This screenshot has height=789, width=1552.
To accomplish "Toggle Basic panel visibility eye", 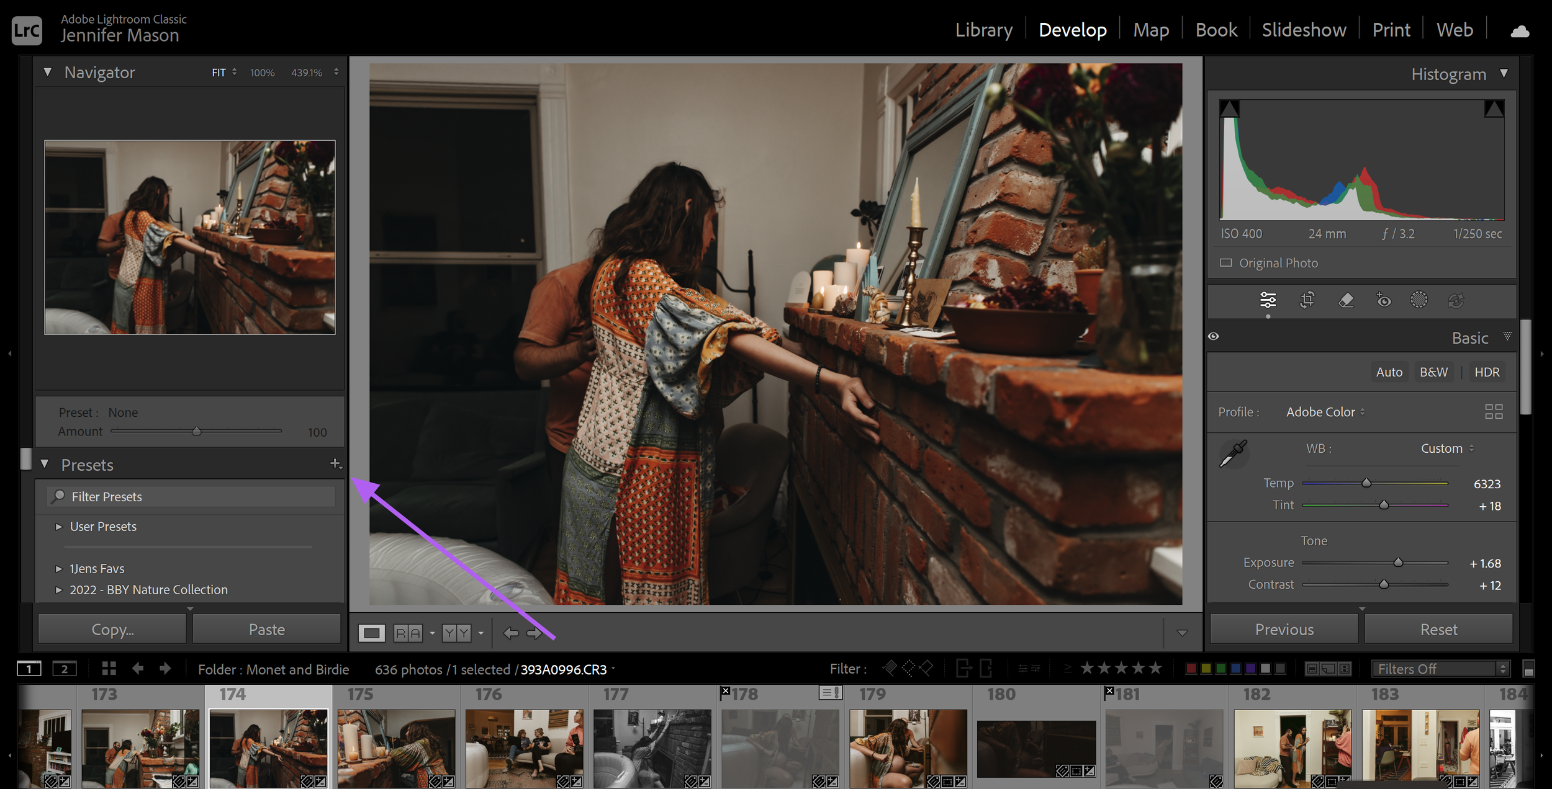I will point(1214,336).
